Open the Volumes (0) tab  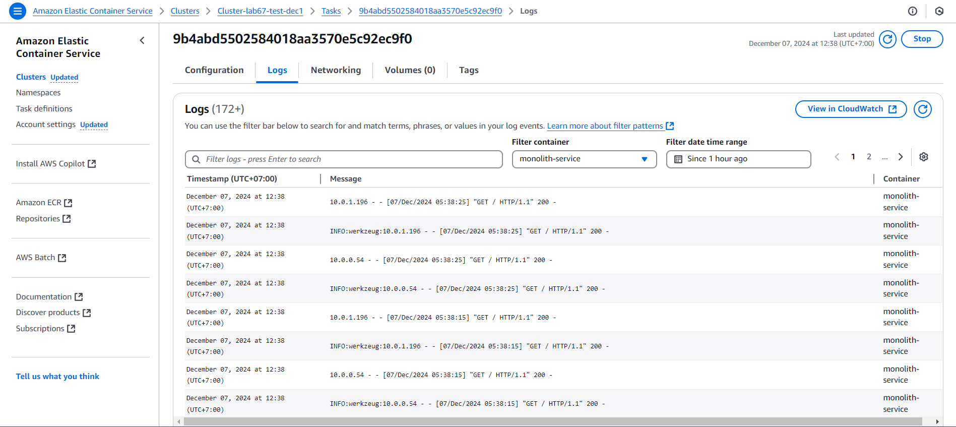tap(410, 70)
